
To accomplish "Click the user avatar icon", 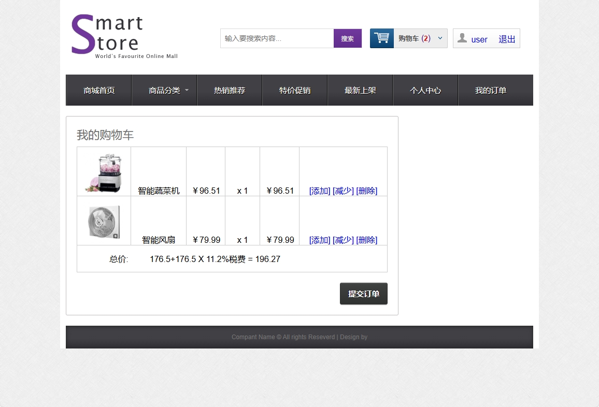I will click(x=462, y=38).
